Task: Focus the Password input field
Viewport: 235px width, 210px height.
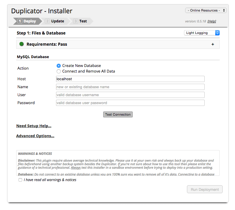Action: coord(130,103)
